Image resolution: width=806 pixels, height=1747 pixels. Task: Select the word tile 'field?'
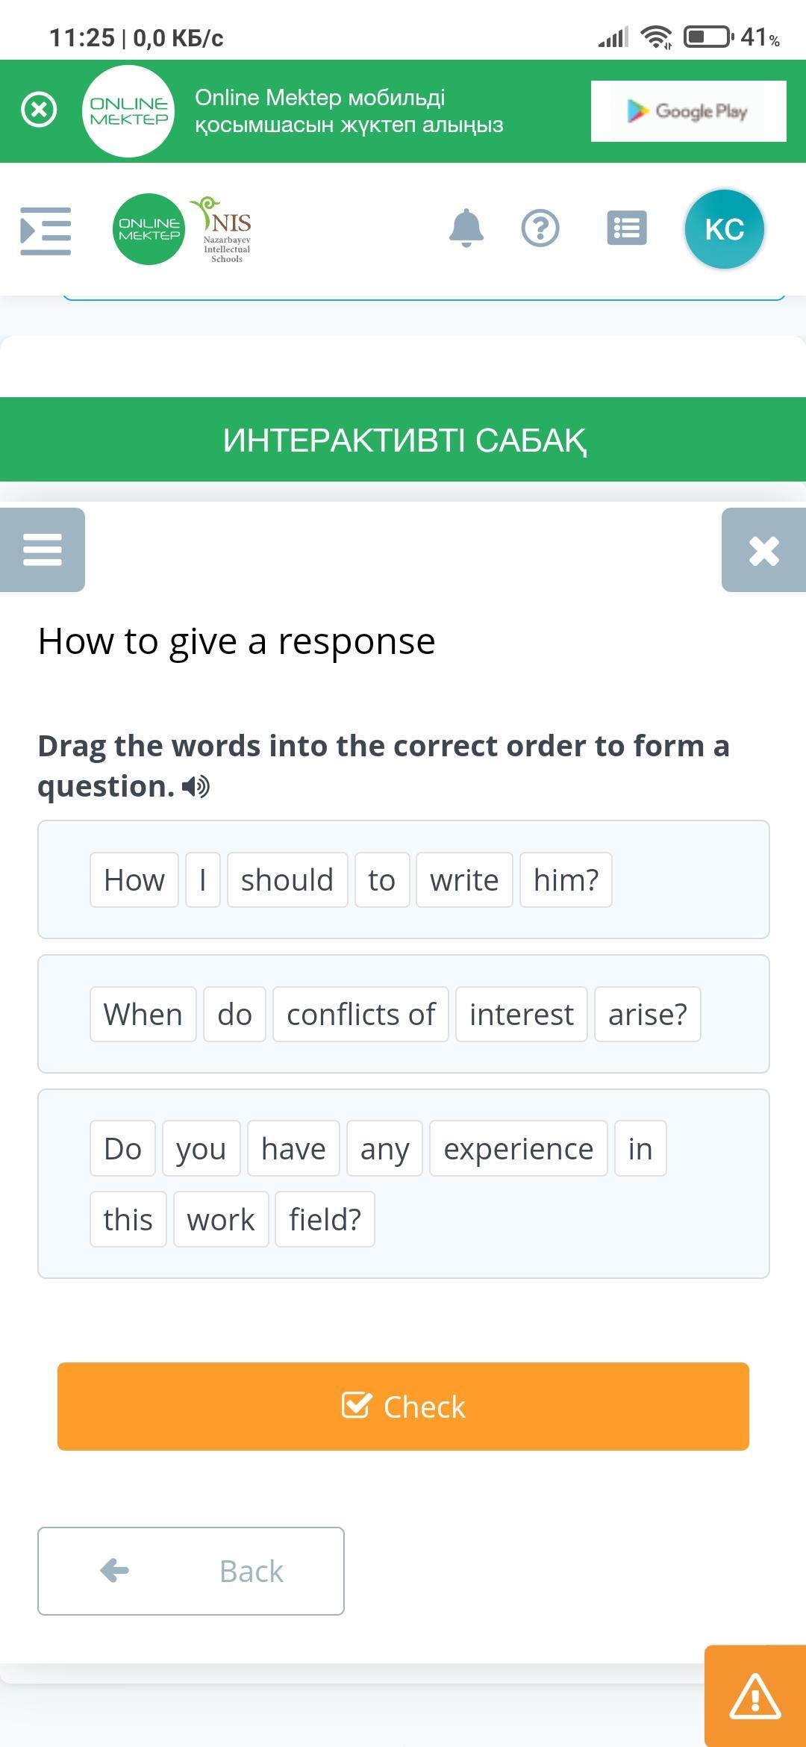(325, 1220)
